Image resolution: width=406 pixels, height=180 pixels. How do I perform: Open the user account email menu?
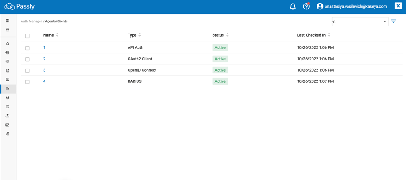coord(352,6)
